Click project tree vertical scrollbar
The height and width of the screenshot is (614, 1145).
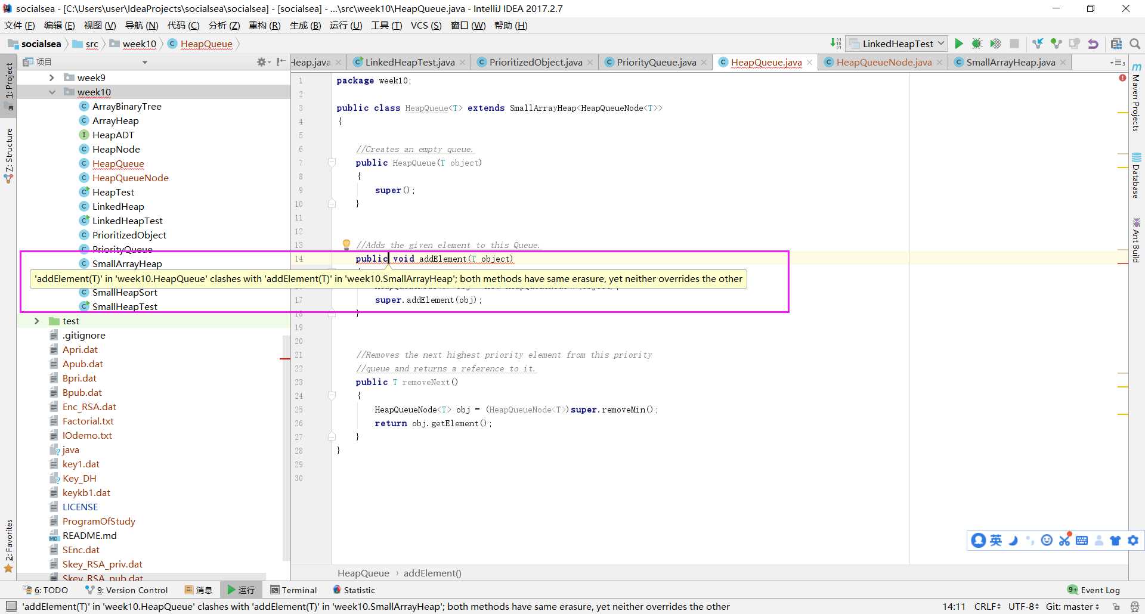point(286,447)
